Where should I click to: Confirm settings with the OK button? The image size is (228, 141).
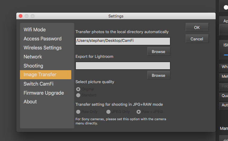tap(197, 27)
